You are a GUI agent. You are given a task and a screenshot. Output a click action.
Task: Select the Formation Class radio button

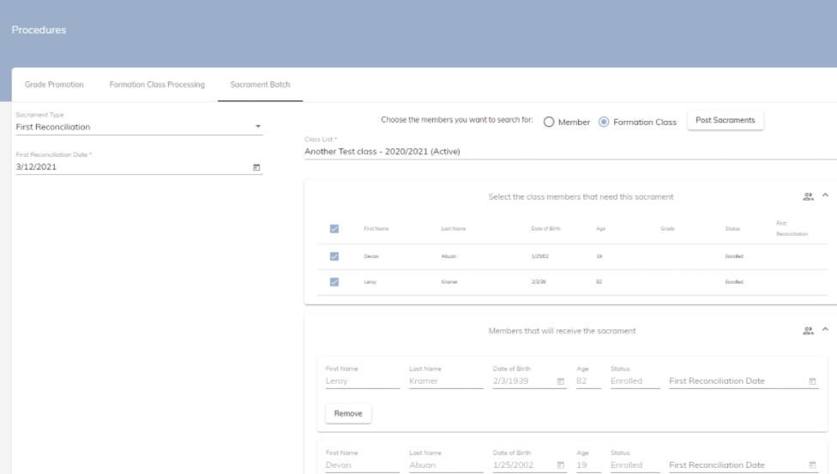[x=604, y=122]
